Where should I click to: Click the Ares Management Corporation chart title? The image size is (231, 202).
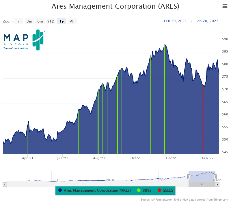115,6
